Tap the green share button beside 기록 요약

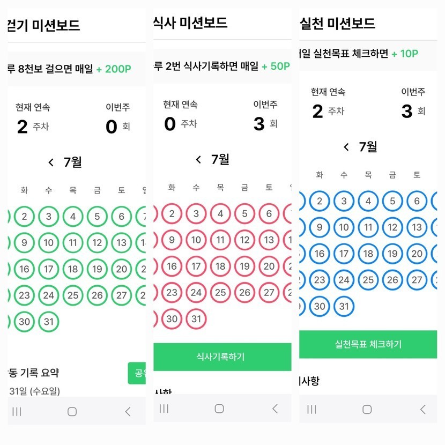coord(137,373)
